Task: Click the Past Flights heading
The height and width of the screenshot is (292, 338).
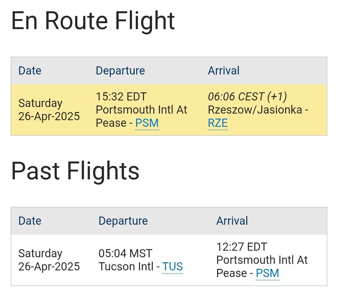Action: (75, 171)
